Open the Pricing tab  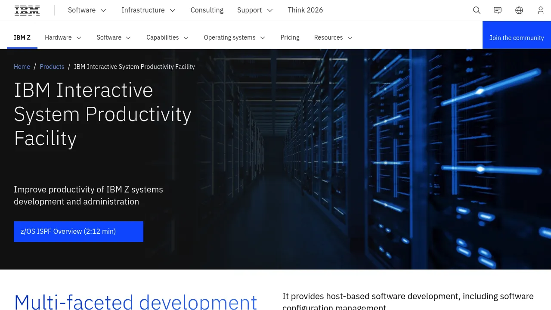[x=290, y=37]
